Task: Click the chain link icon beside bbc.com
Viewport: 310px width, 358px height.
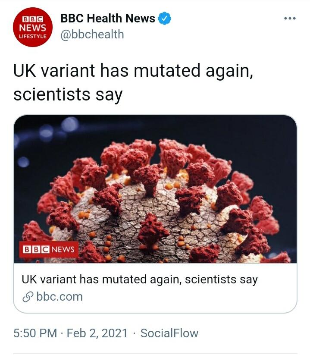Action: (28, 297)
